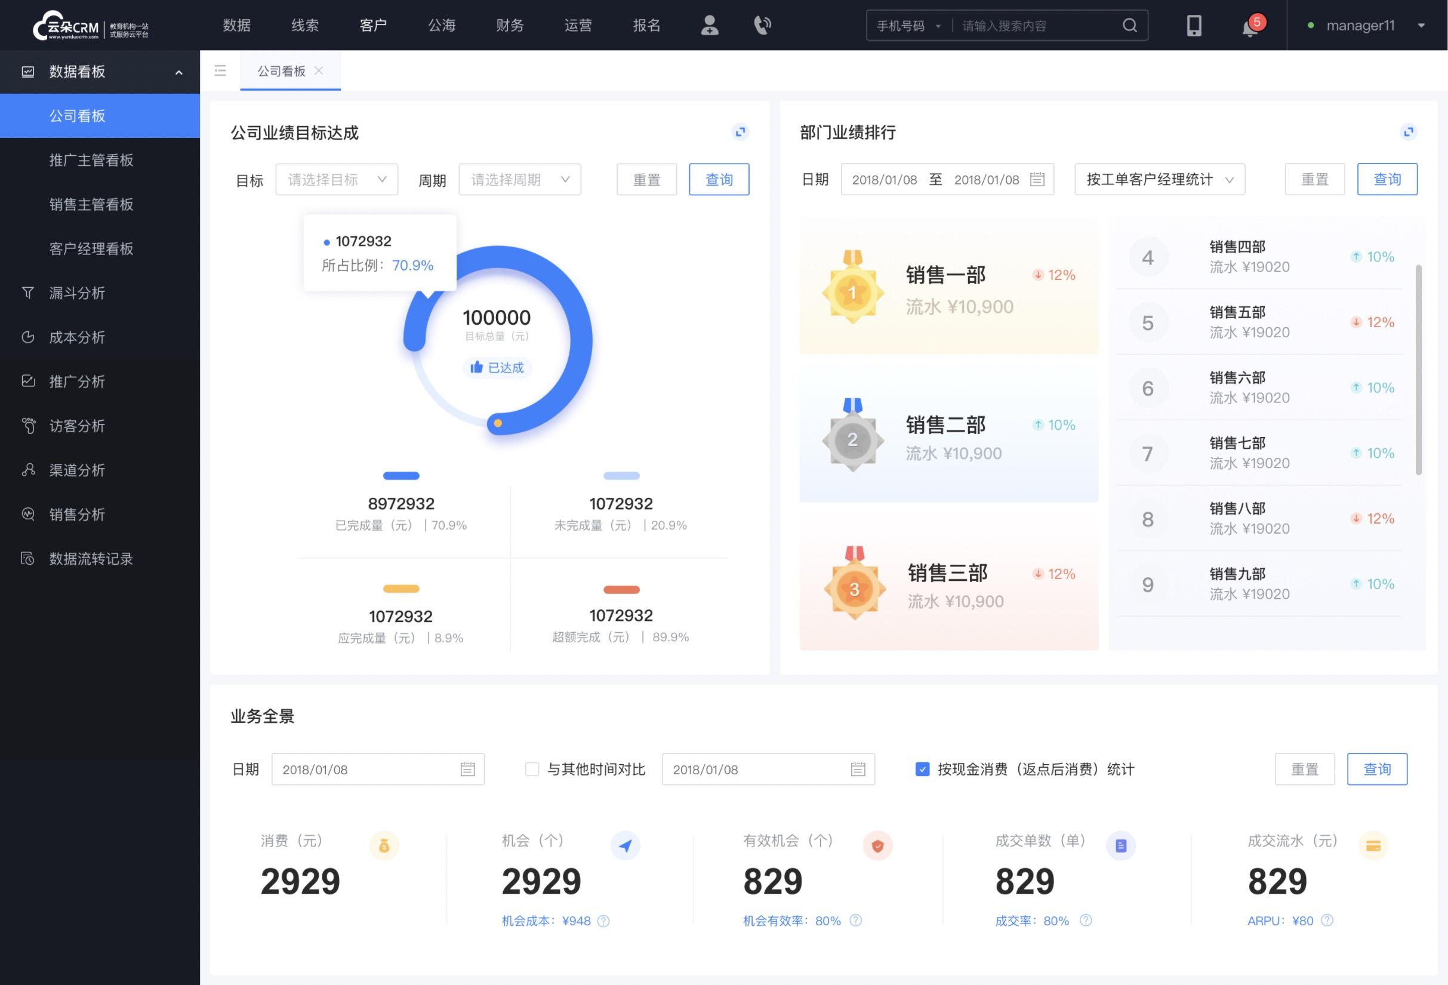Click the mobile device icon in top navbar
1448x985 pixels.
click(1193, 24)
